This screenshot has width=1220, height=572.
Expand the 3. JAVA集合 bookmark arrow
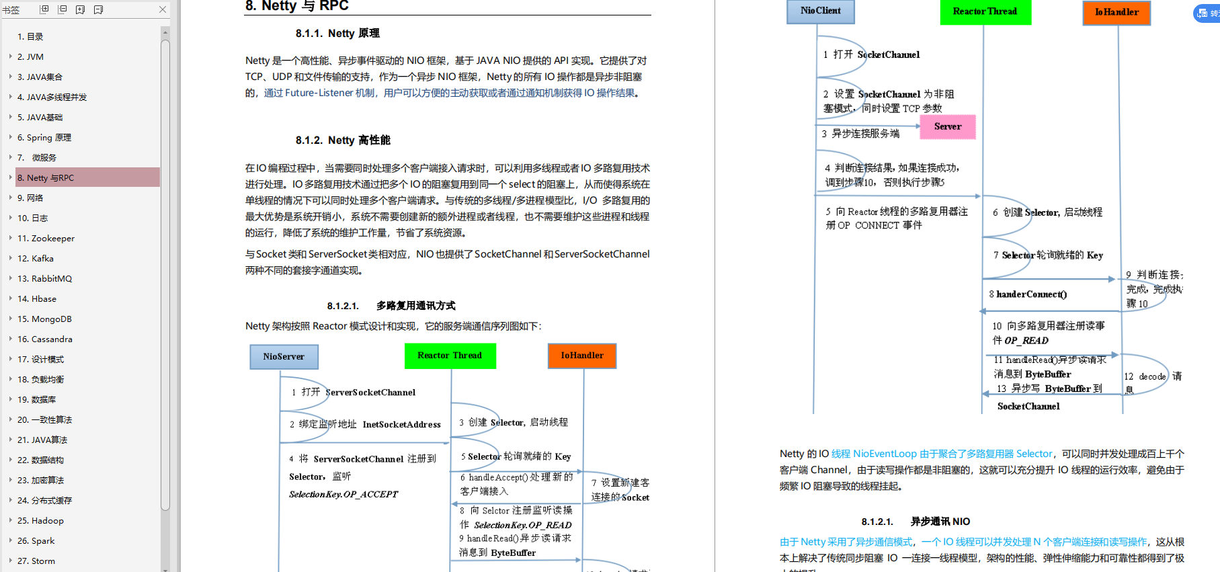pyautogui.click(x=11, y=77)
